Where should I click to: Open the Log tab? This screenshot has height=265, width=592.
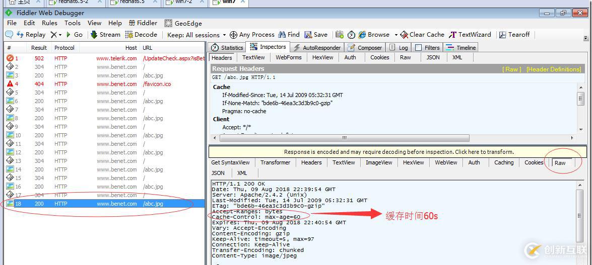tap(399, 47)
